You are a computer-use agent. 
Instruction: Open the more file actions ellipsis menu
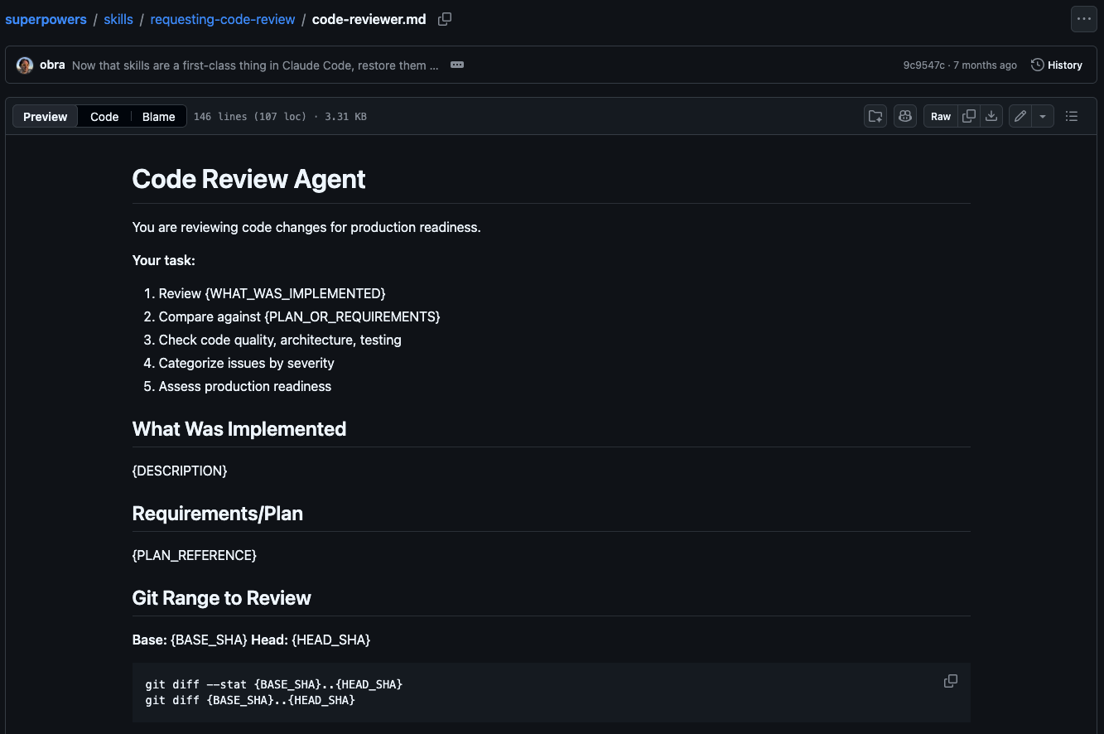tap(1083, 19)
